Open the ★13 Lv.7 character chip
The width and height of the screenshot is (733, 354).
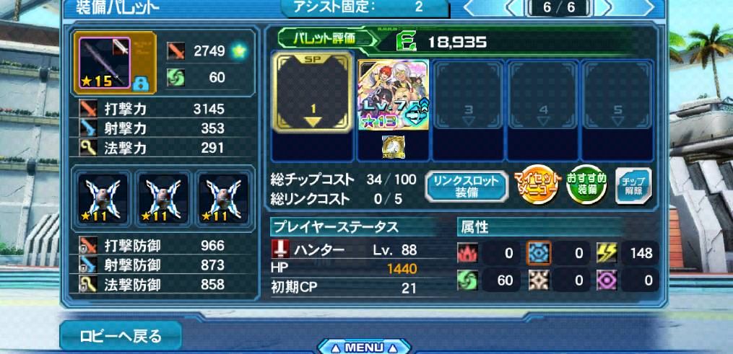click(393, 95)
